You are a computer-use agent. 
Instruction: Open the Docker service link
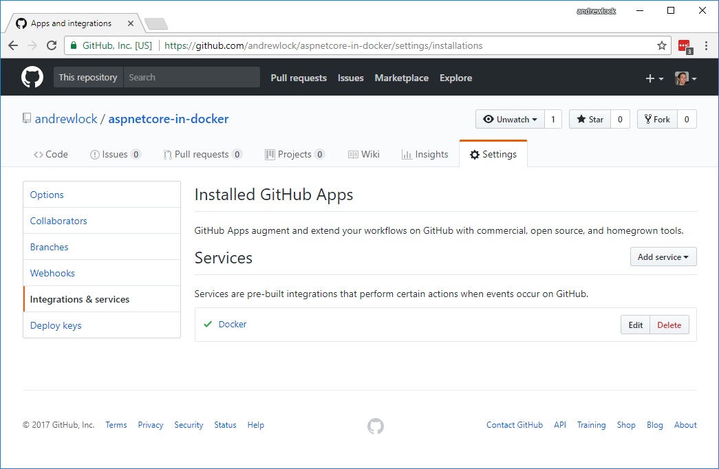233,324
